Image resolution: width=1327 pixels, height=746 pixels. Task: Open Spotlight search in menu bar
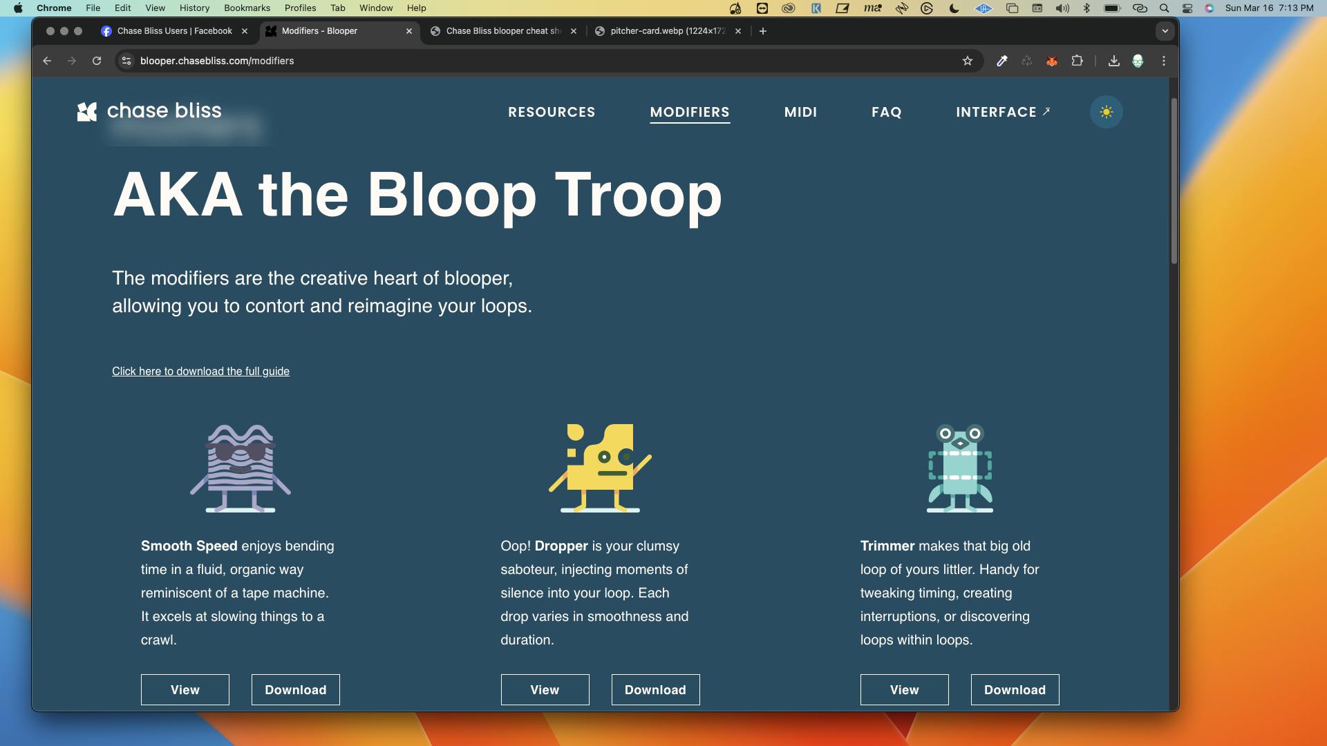[1165, 8]
